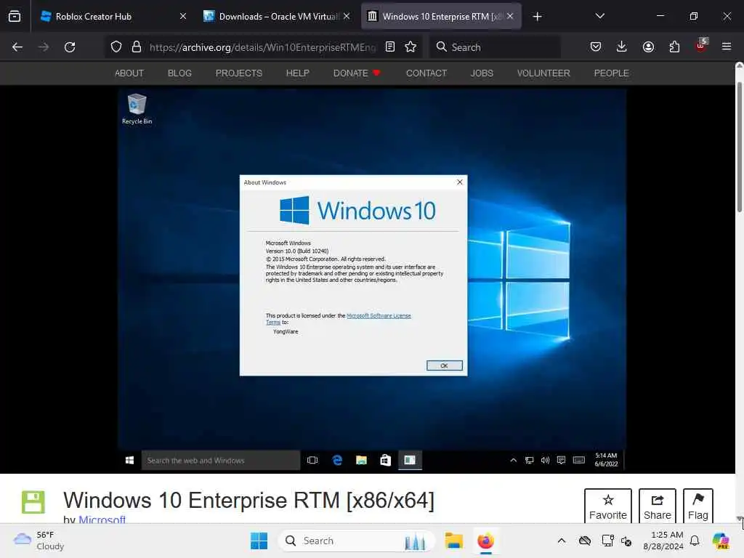Screen dimensions: 744x558
Task: Toggle reader view icon
Action: click(390, 47)
